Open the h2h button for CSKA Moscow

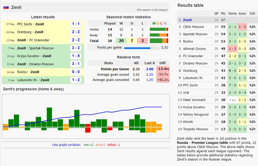(x=252, y=27)
